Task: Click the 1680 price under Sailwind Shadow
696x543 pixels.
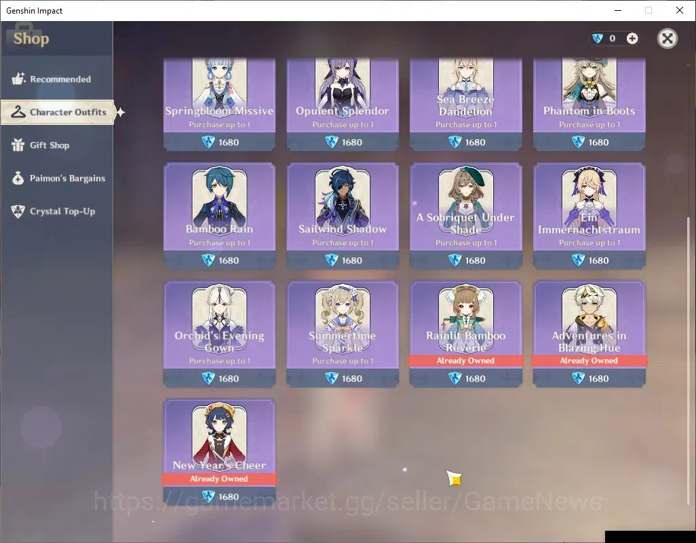Action: click(352, 260)
